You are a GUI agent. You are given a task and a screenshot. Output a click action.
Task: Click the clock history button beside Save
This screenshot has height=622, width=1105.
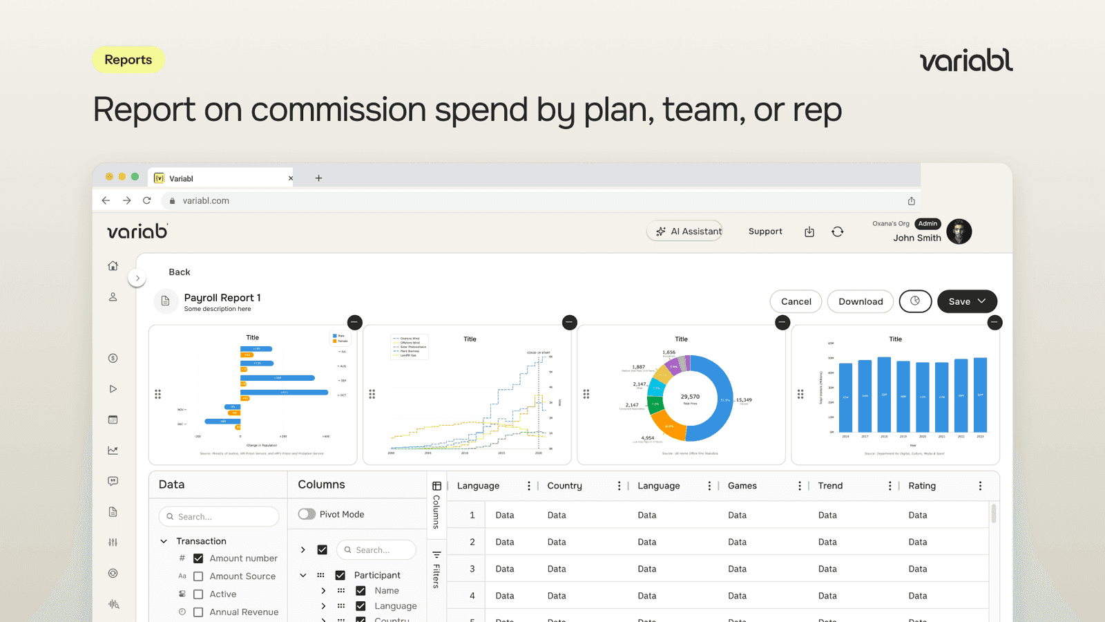[x=916, y=301]
